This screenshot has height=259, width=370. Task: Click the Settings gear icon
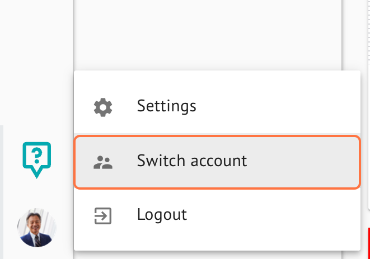click(103, 107)
